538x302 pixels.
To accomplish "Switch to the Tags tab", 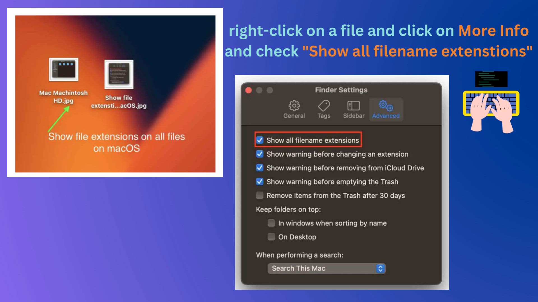I will pos(324,109).
